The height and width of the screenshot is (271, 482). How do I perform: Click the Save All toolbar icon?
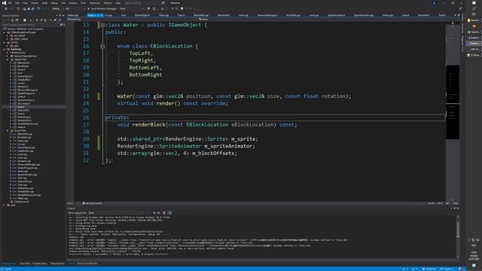coord(33,8)
